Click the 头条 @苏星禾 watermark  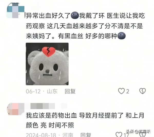pos(138,132)
